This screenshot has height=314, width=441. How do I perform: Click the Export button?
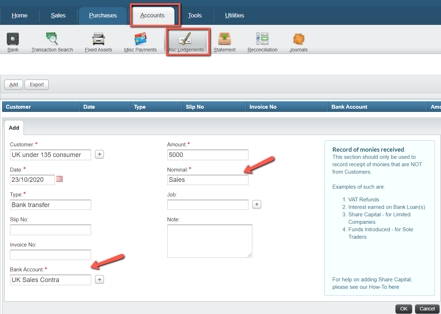37,85
